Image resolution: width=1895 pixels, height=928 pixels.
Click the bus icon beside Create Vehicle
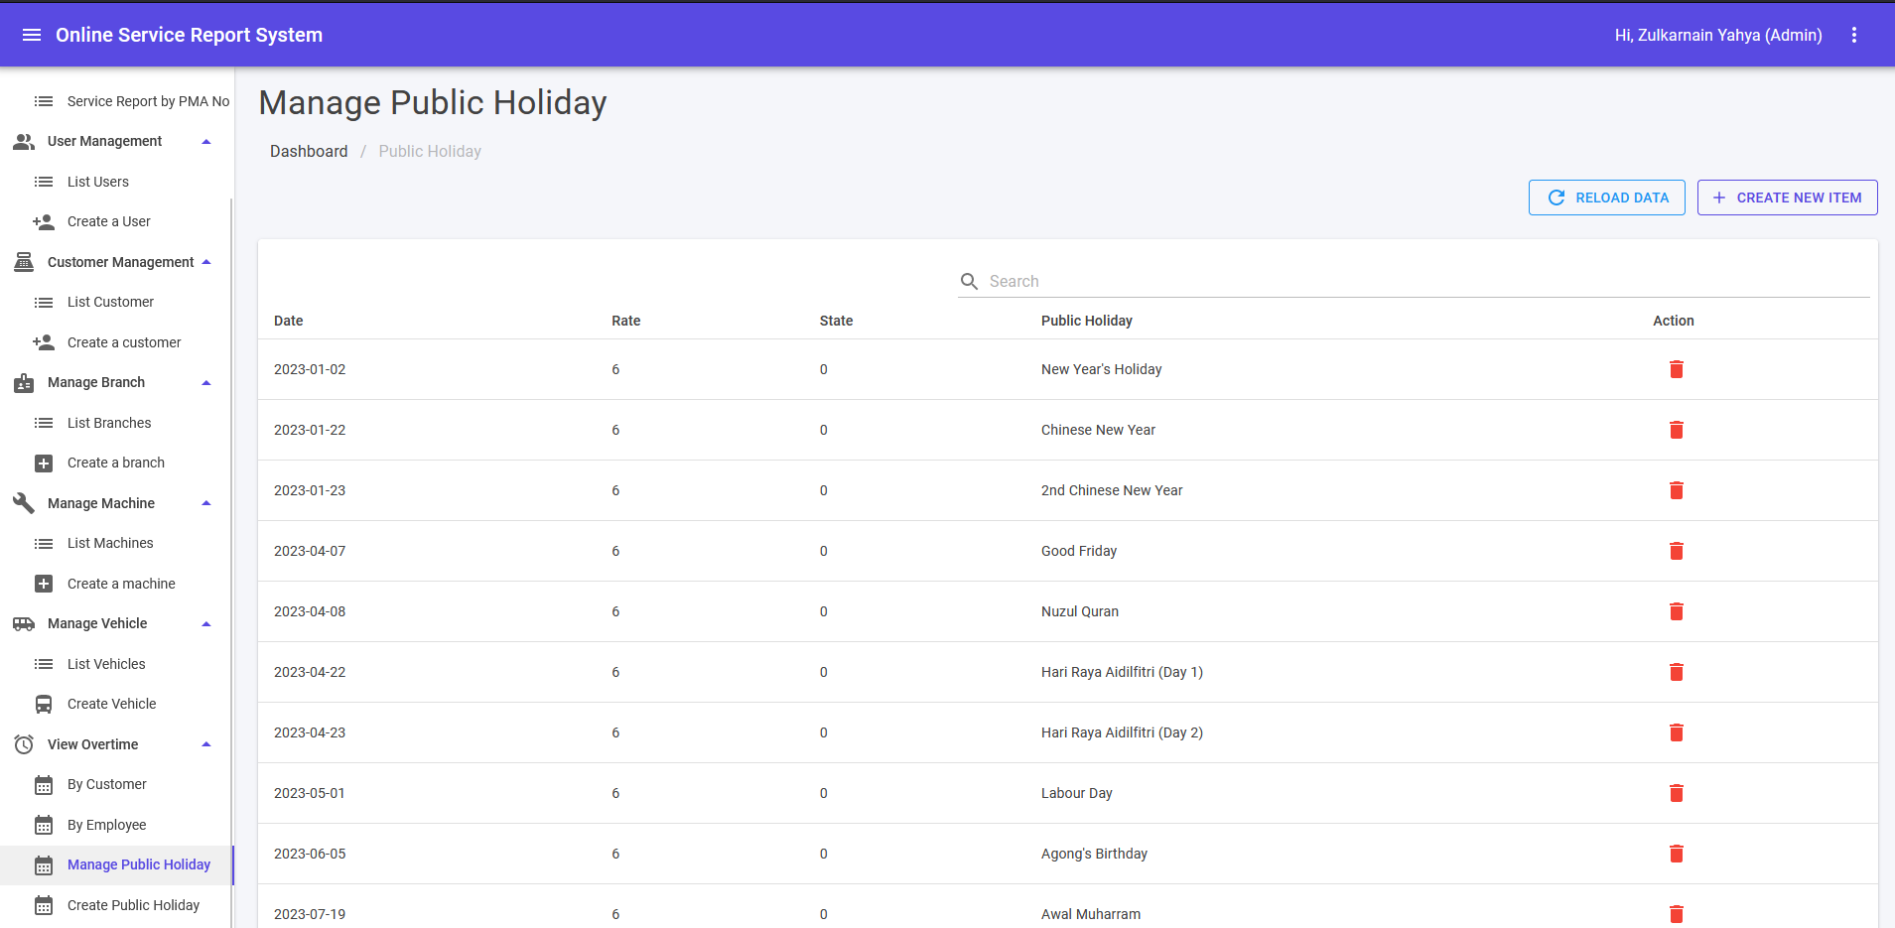pos(44,705)
